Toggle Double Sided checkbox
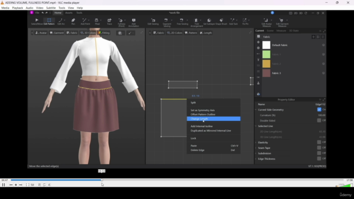 point(319,121)
